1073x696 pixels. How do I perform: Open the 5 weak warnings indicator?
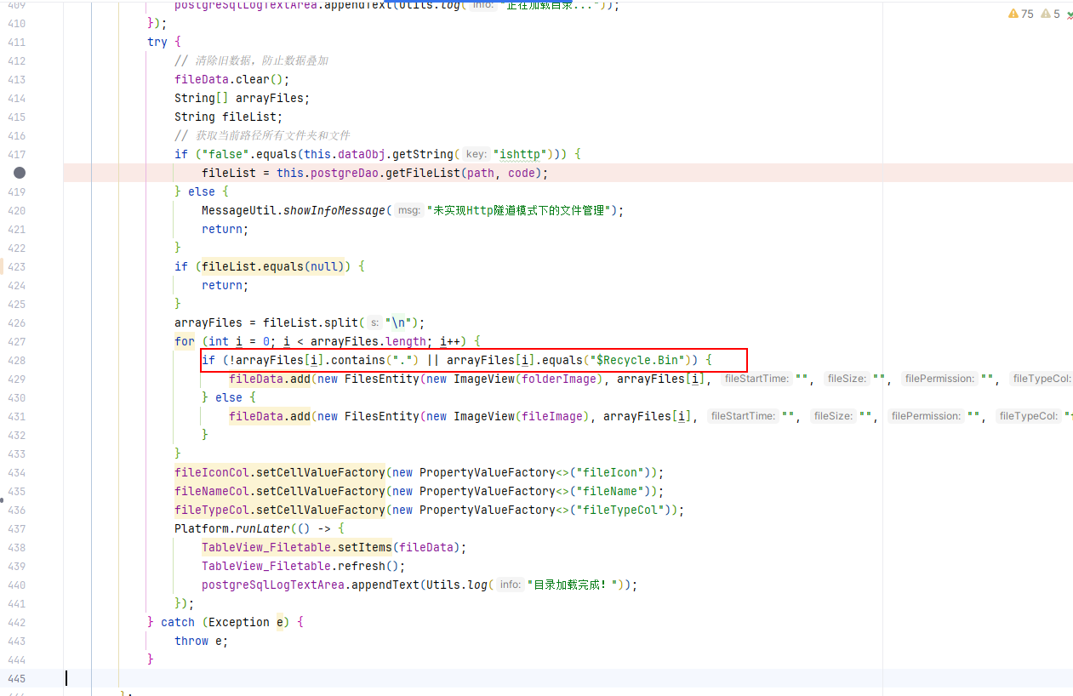click(x=1051, y=14)
